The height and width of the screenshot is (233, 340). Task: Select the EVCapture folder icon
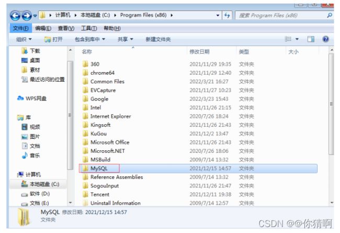pyautogui.click(x=85, y=90)
